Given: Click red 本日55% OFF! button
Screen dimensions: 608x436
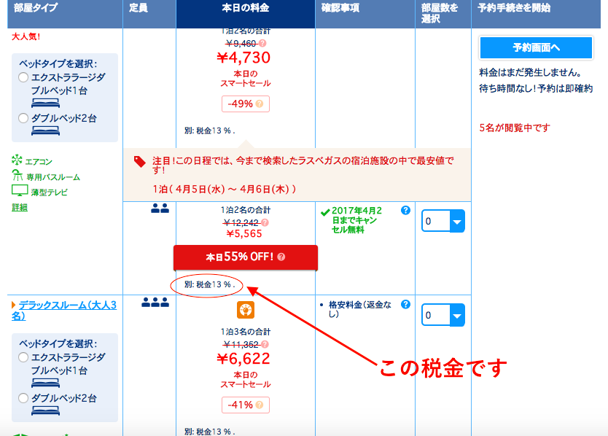Looking at the screenshot, I should click(245, 257).
